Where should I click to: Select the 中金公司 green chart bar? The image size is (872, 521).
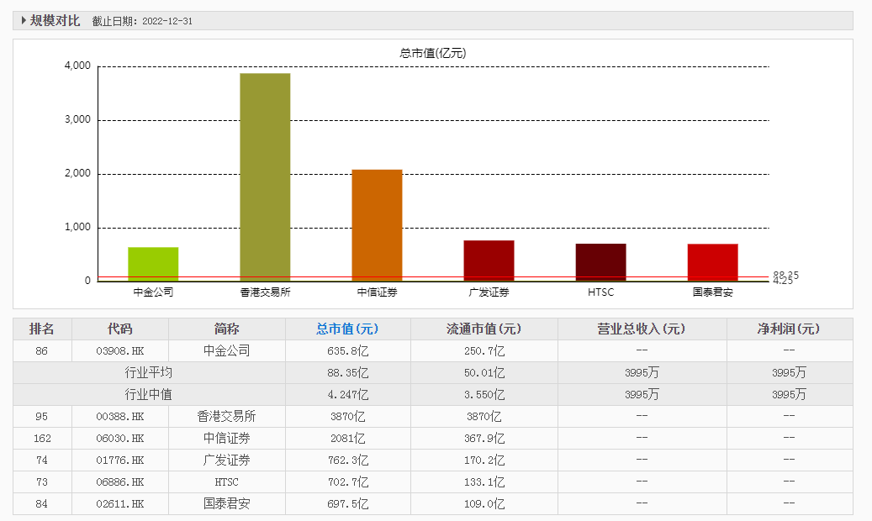click(153, 264)
